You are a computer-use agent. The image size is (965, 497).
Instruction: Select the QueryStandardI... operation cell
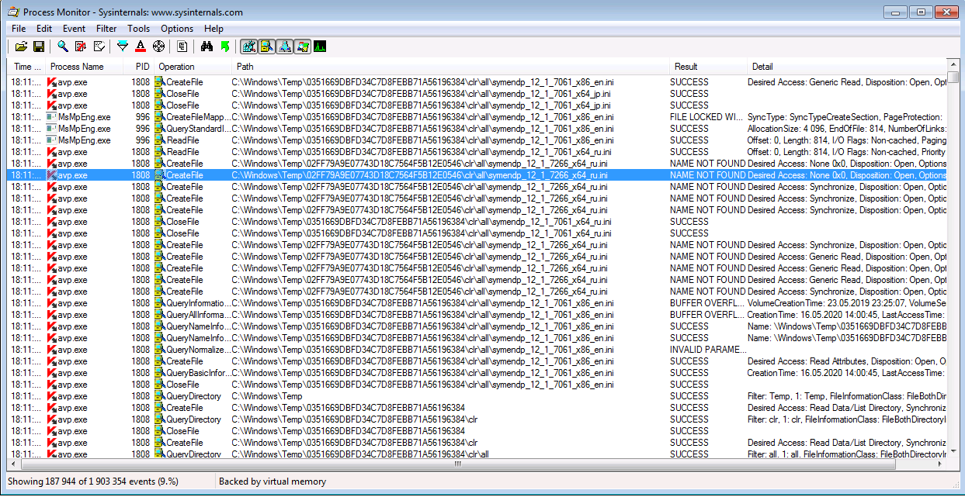(193, 129)
